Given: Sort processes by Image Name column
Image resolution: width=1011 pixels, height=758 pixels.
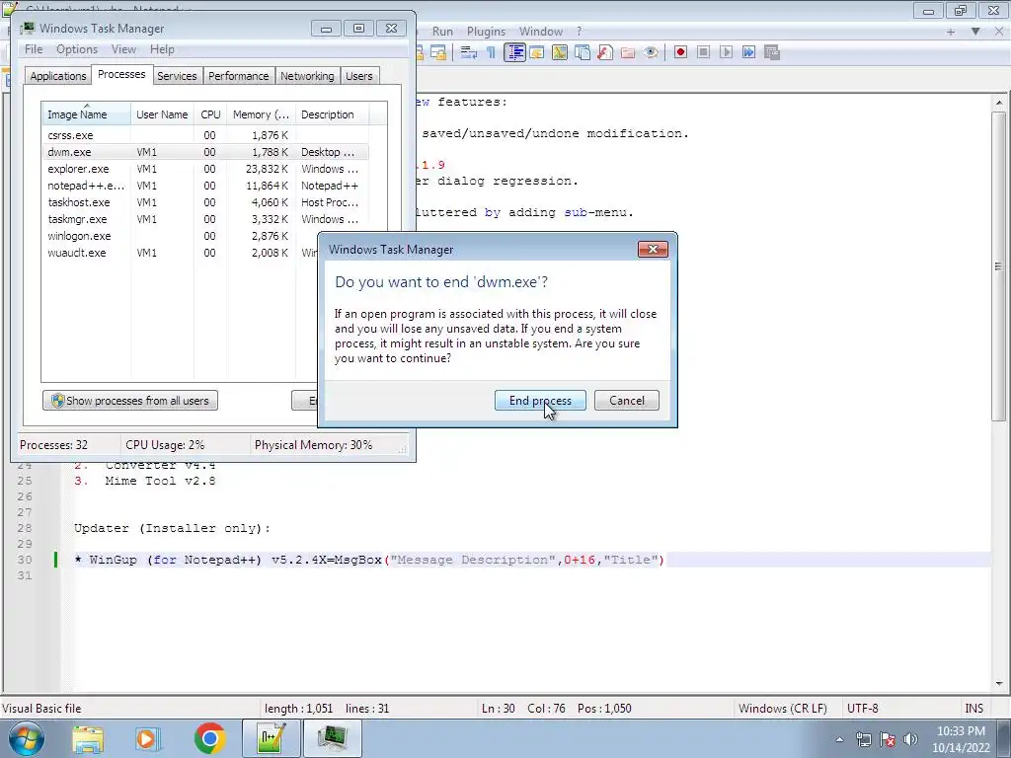Looking at the screenshot, I should pos(87,114).
